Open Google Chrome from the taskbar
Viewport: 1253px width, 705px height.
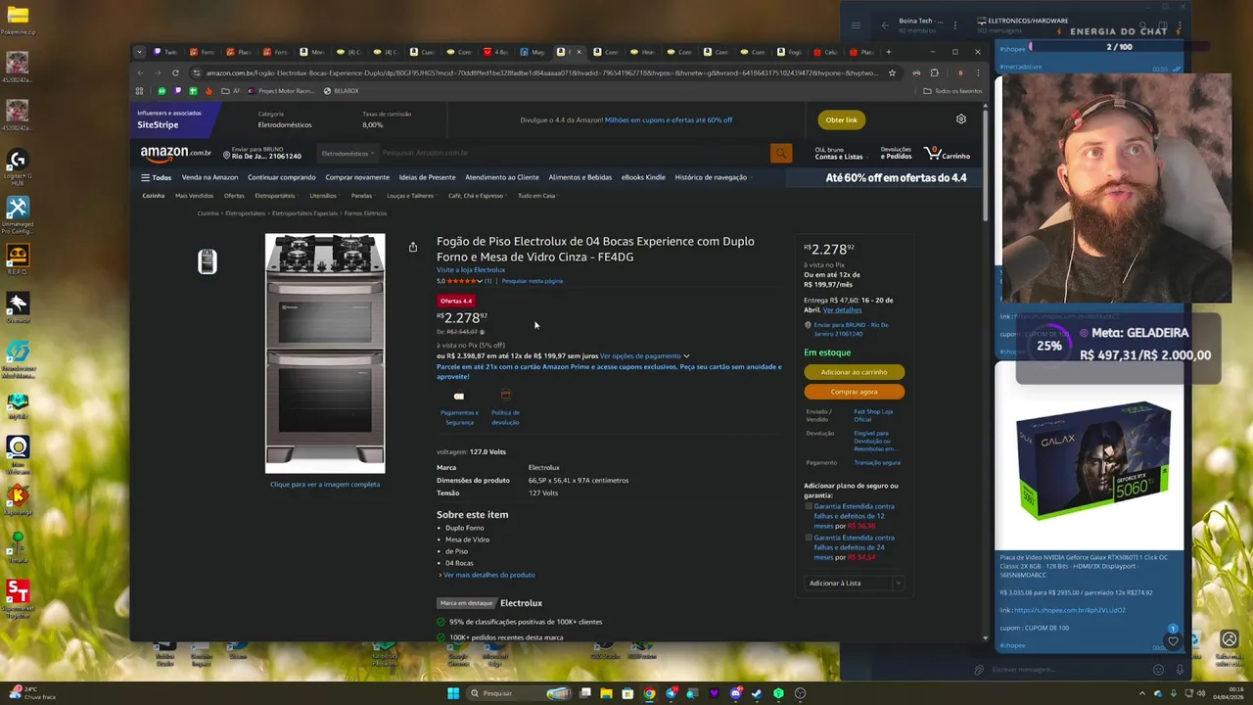[649, 693]
